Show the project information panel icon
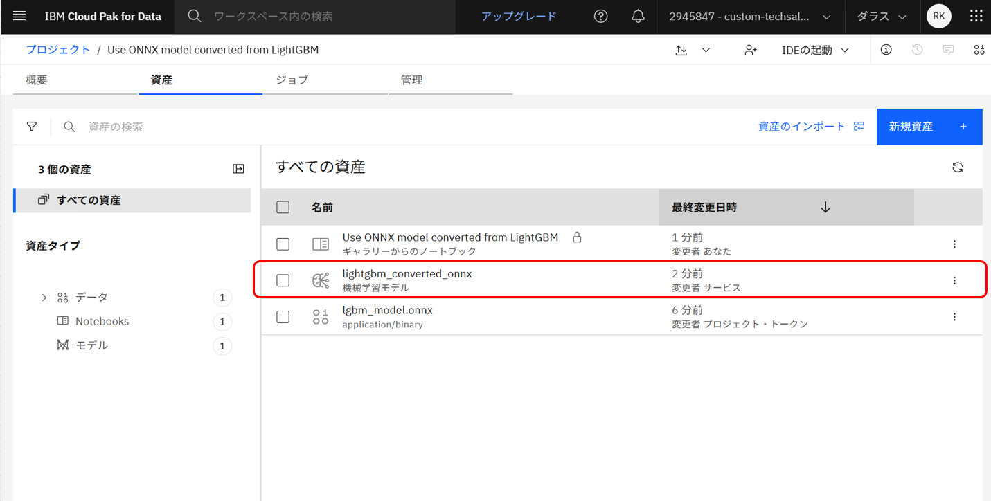991x501 pixels. [886, 49]
